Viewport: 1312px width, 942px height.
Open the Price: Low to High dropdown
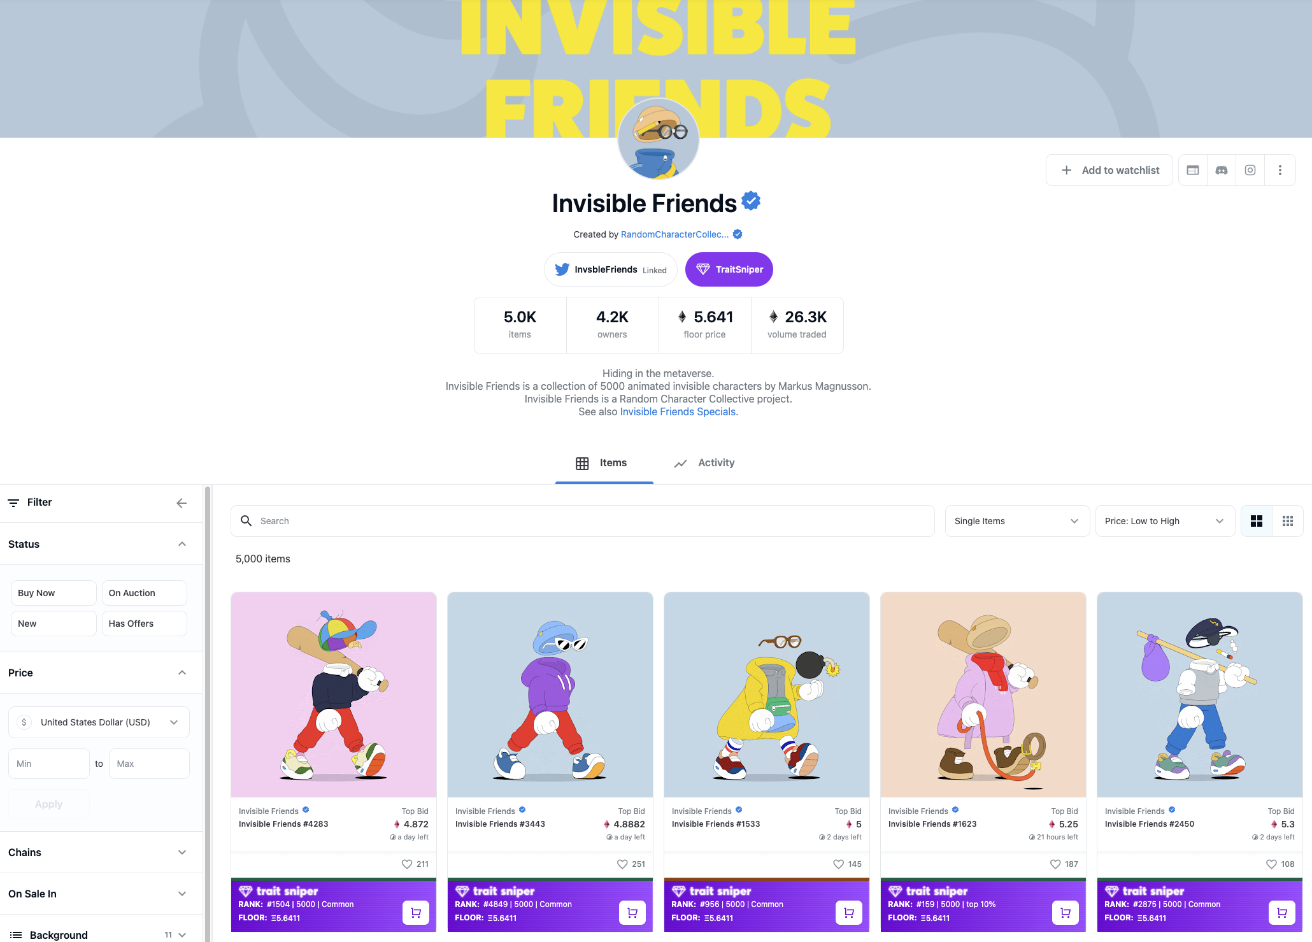pyautogui.click(x=1165, y=521)
